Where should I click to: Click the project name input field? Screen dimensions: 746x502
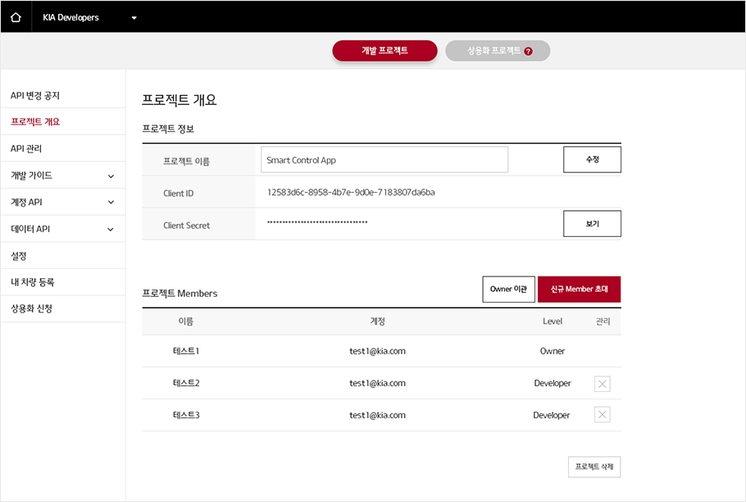384,160
